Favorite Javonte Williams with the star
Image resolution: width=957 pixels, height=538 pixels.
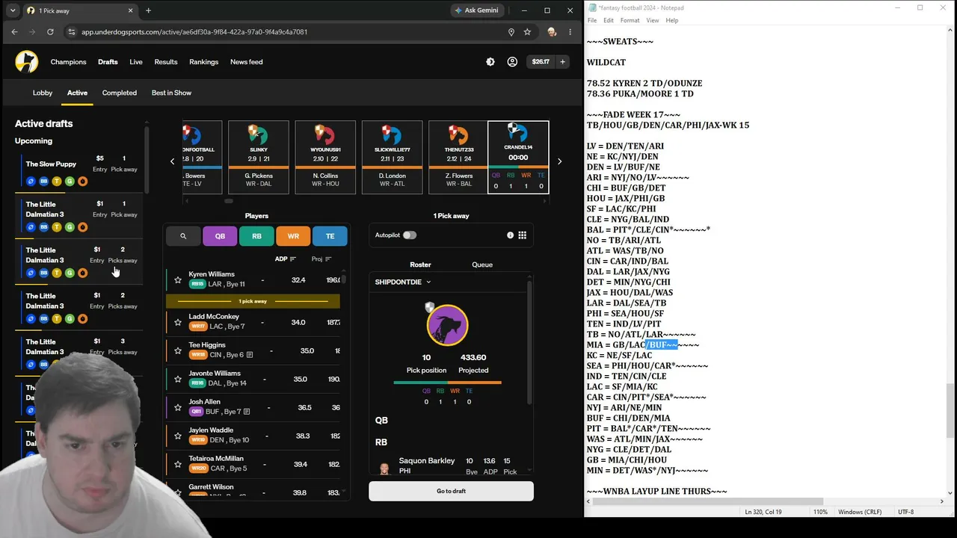pos(178,379)
